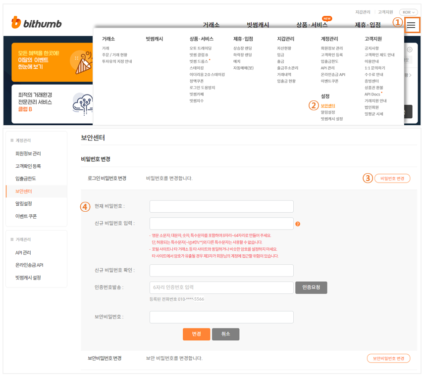
Task: Open 제휴·입점 in the top navigation bar
Action: tap(368, 25)
